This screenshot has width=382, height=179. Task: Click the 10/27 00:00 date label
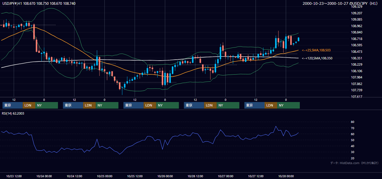[x=225, y=176]
